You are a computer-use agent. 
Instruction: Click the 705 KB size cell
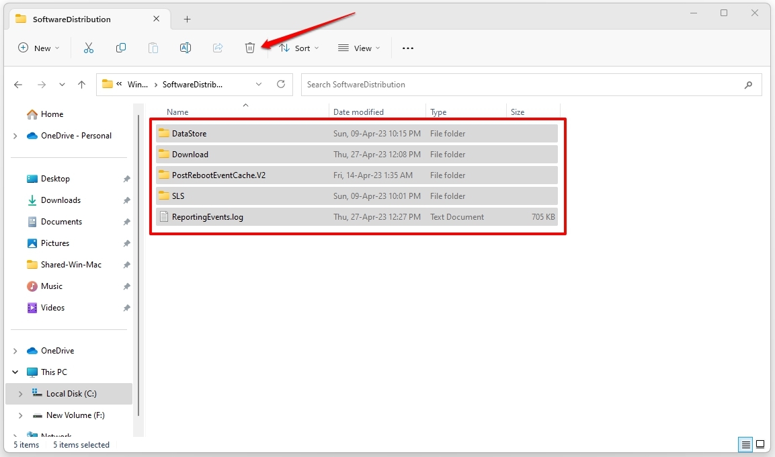pos(543,217)
